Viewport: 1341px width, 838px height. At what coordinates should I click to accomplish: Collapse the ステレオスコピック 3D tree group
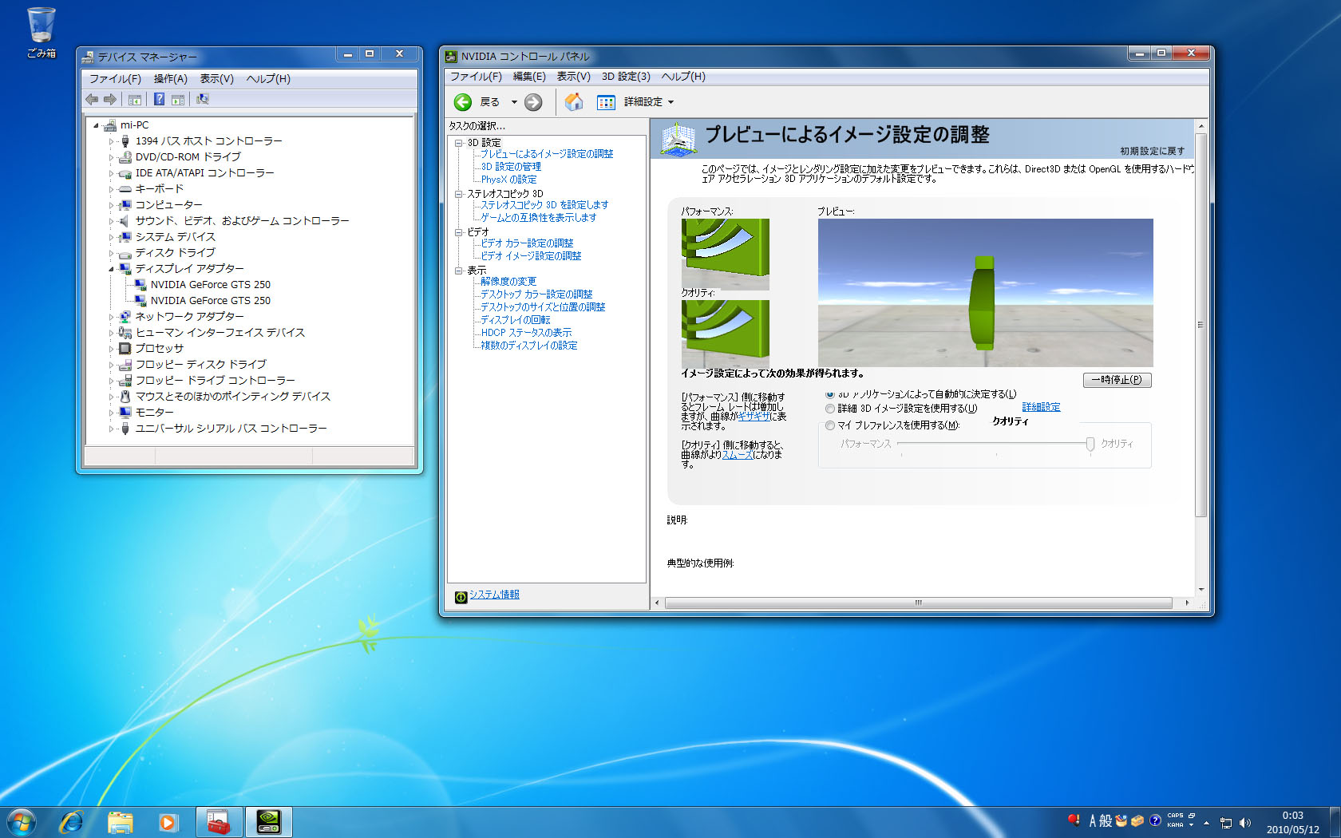tap(459, 194)
